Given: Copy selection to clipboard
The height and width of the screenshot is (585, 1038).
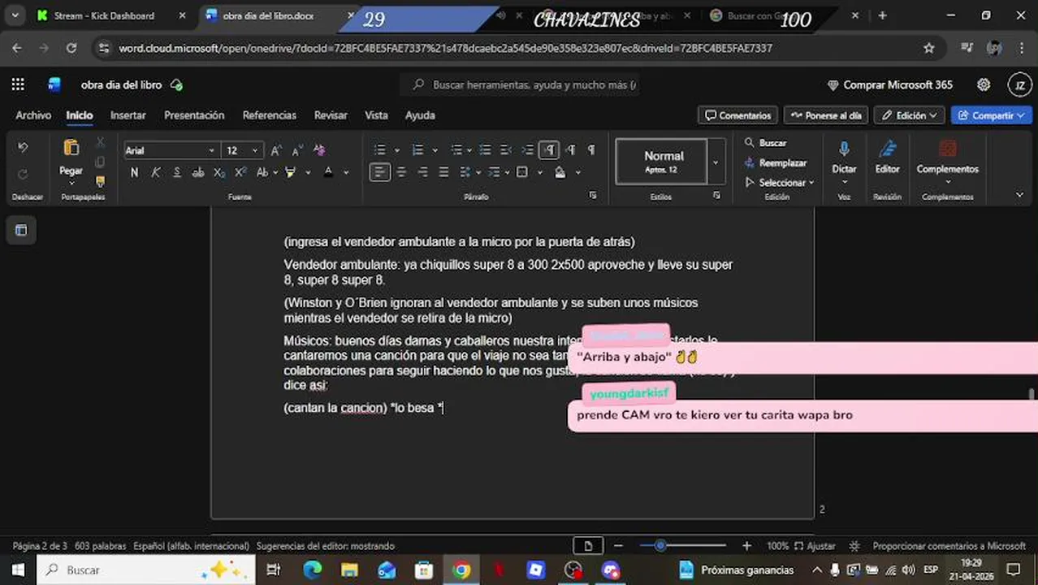Looking at the screenshot, I should 100,162.
